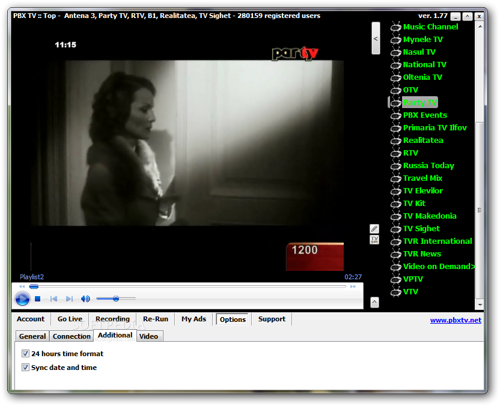
Task: Select the Options tab
Action: tap(233, 320)
